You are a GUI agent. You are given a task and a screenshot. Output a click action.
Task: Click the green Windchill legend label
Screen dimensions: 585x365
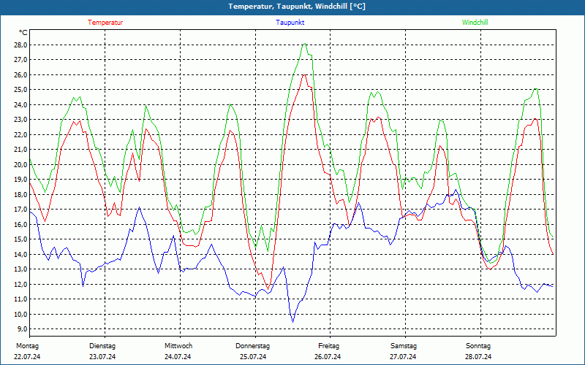(x=475, y=23)
